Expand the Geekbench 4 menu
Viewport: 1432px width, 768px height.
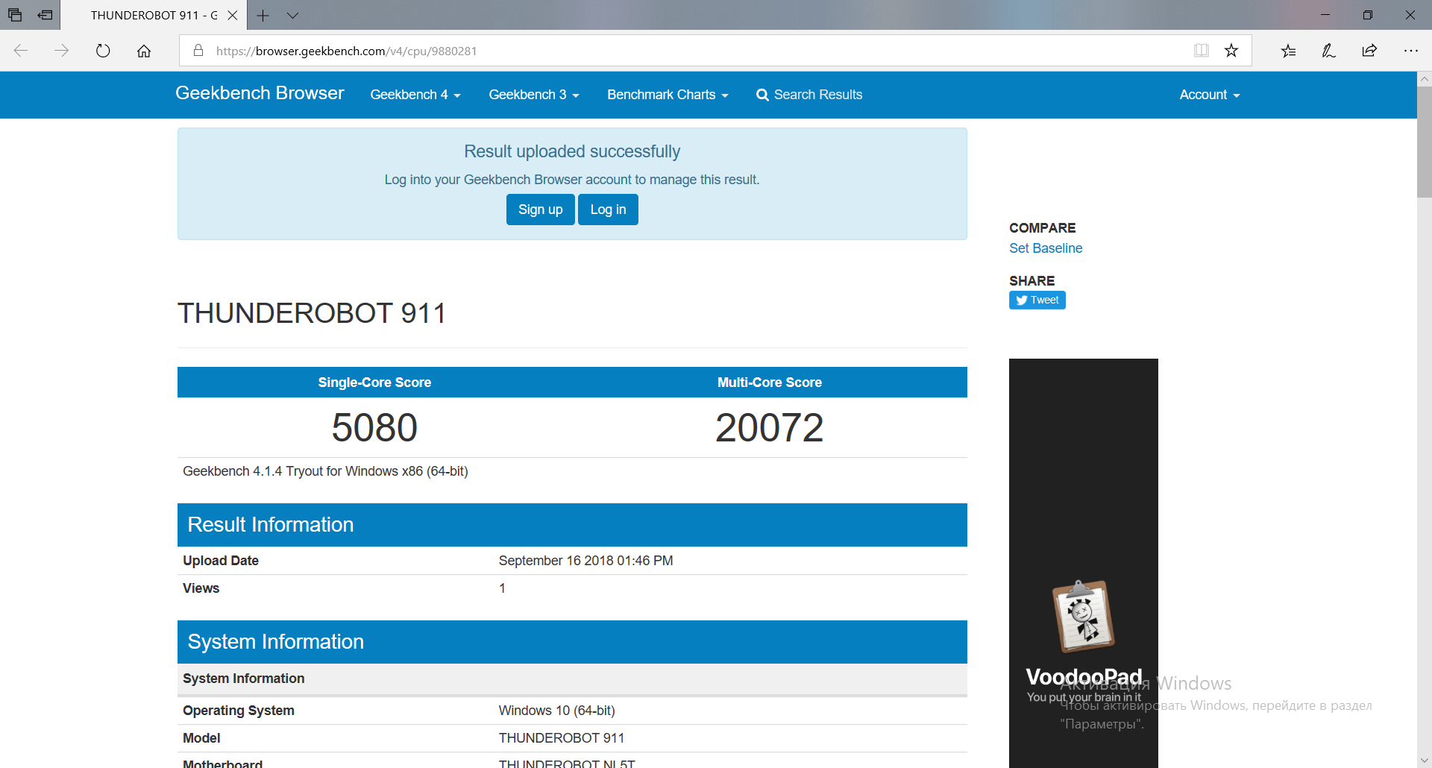tap(415, 95)
